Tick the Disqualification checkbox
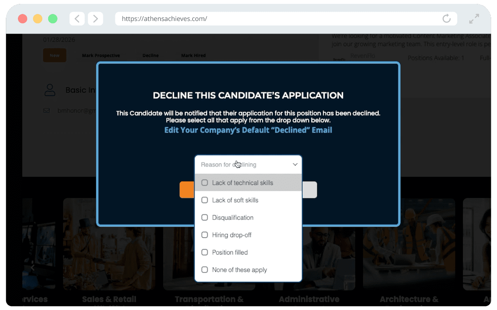The width and height of the screenshot is (497, 310). click(x=205, y=218)
